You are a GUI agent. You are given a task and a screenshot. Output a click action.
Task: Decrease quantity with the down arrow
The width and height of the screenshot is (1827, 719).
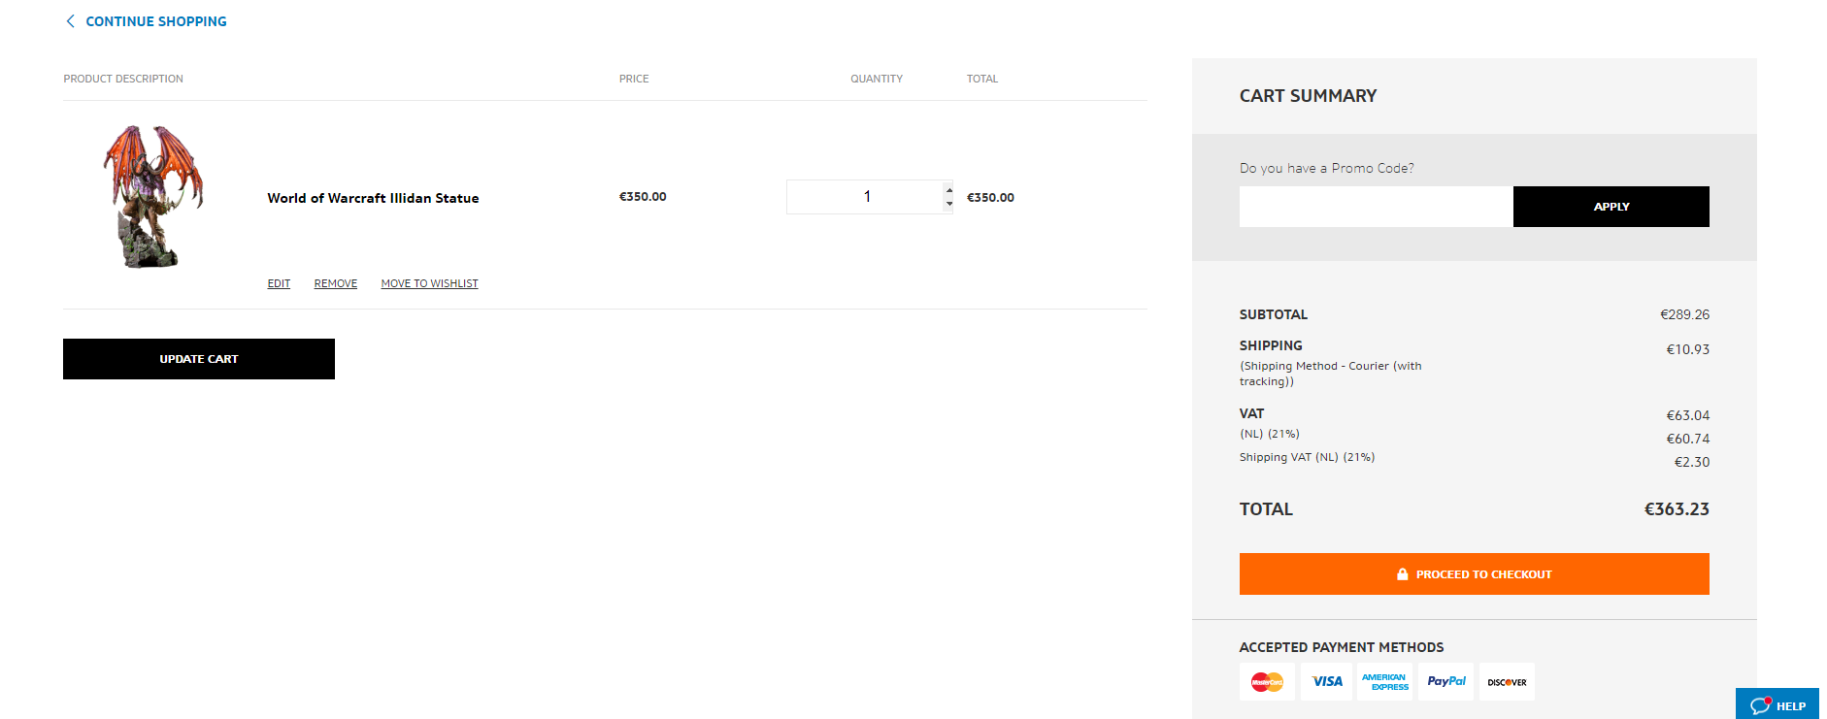pyautogui.click(x=948, y=204)
